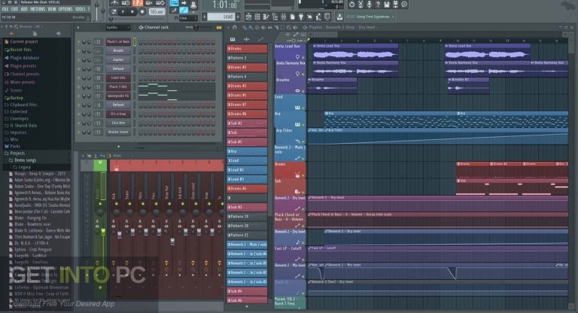Toggle pattern/song mode button left of play
The height and width of the screenshot is (313, 578).
tap(114, 12)
